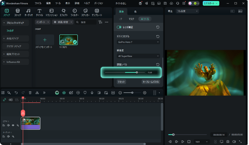Switch to the 画像 properties tab
This screenshot has width=249, height=145.
121,11
